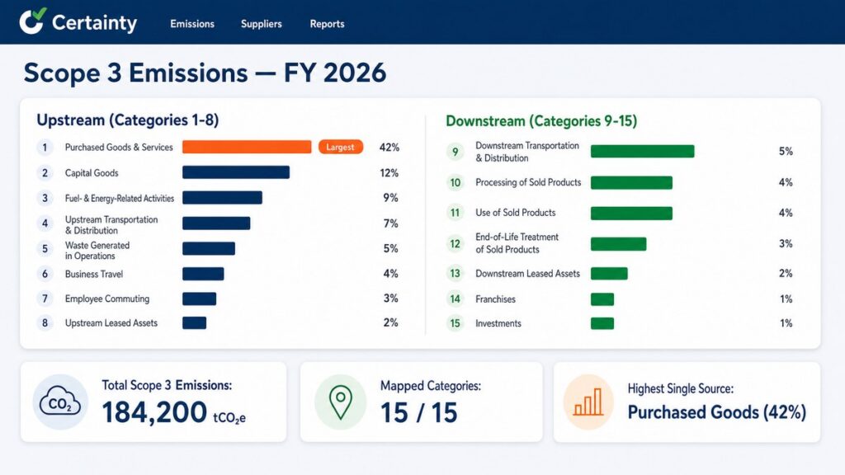Select the Capital Goods label

(92, 173)
